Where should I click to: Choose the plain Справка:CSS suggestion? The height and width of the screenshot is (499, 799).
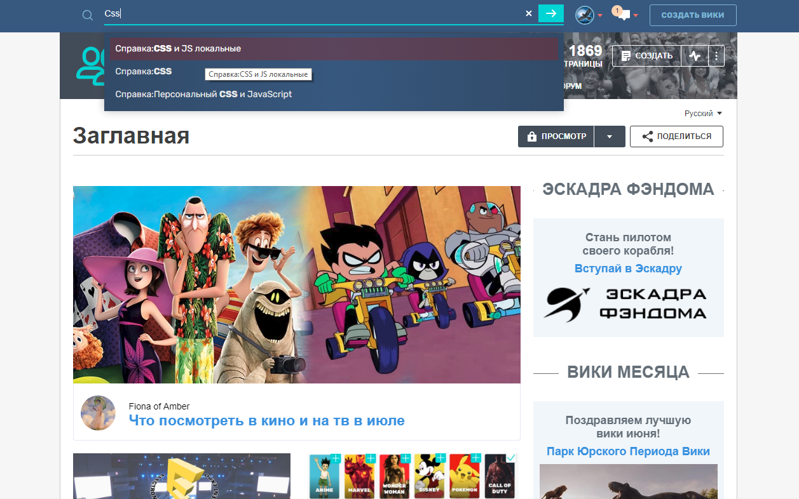coord(334,72)
